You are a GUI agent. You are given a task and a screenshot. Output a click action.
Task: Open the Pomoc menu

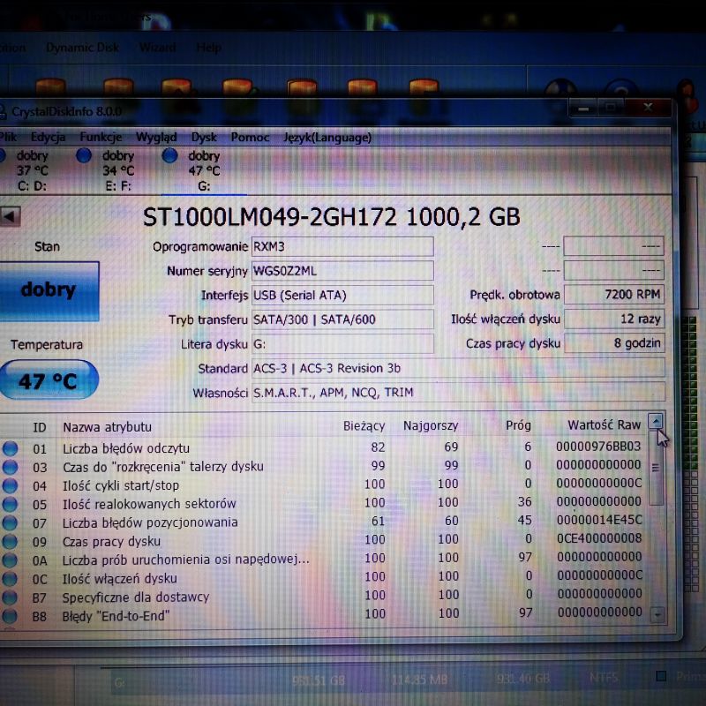(x=250, y=137)
